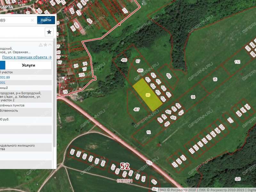Select the parcel marker 645
This screenshot has height=192, width=256.
(237, 179)
